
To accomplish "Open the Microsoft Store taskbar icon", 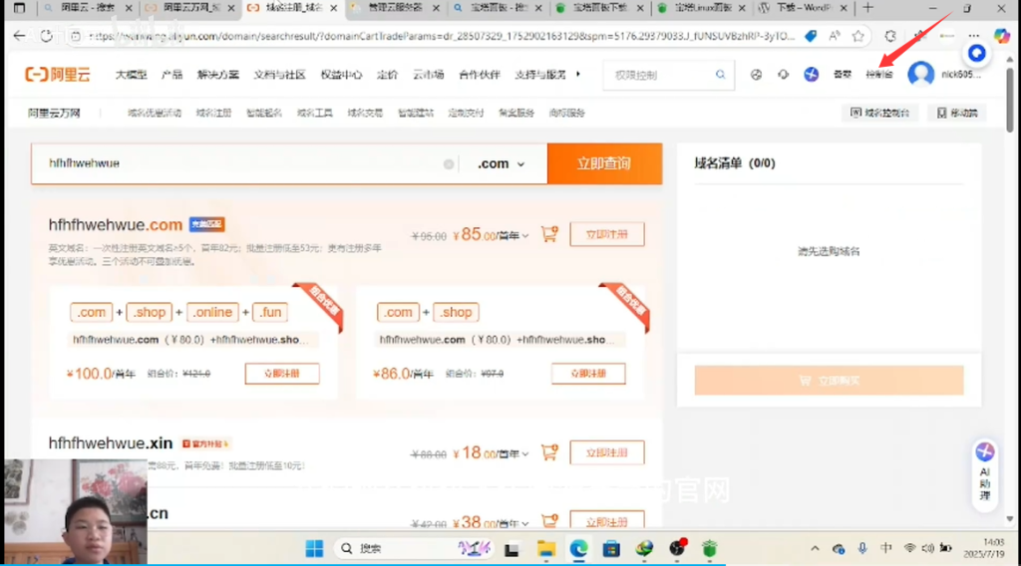I will pyautogui.click(x=611, y=549).
